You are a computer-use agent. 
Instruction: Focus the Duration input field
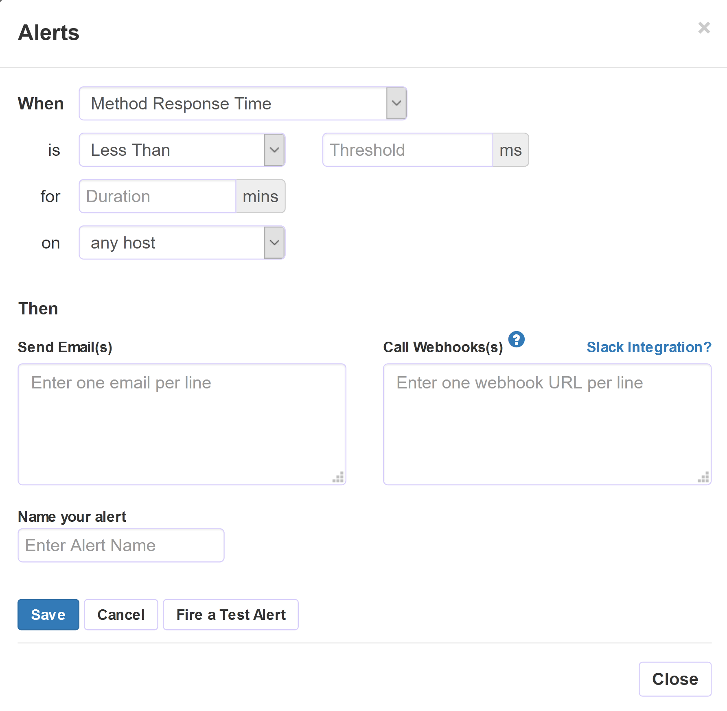[x=158, y=196]
